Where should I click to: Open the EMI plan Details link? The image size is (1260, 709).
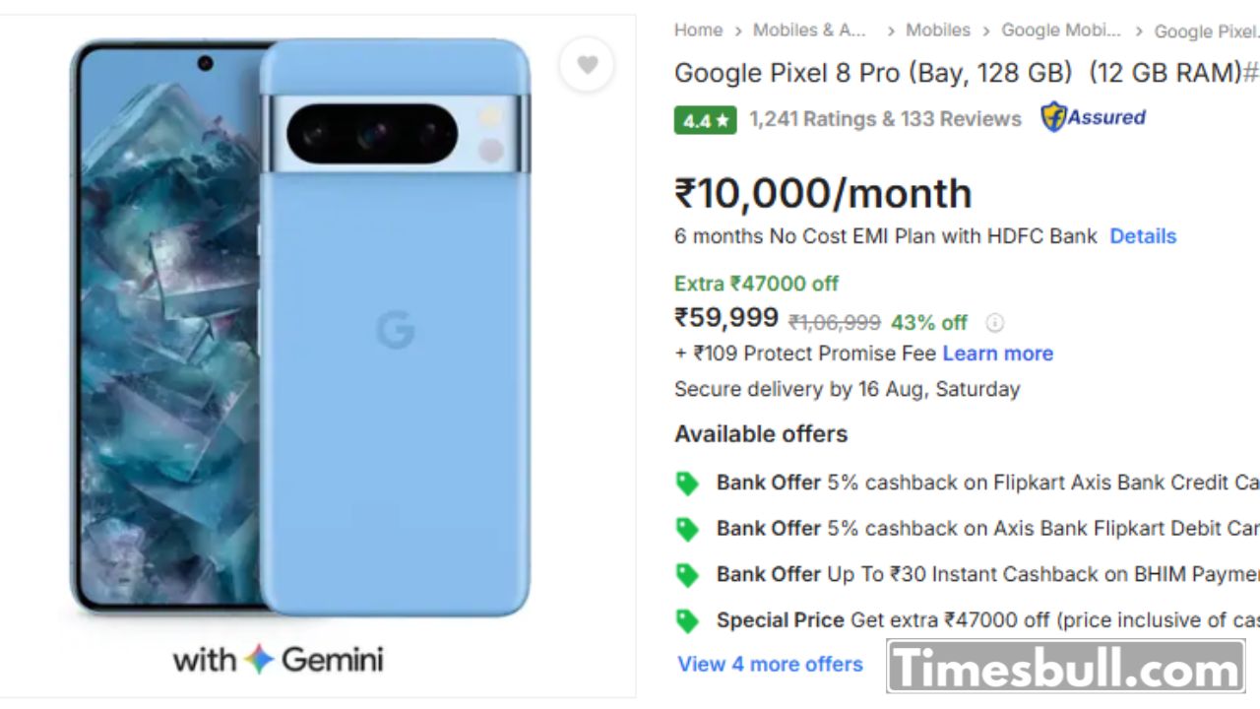click(x=1142, y=236)
